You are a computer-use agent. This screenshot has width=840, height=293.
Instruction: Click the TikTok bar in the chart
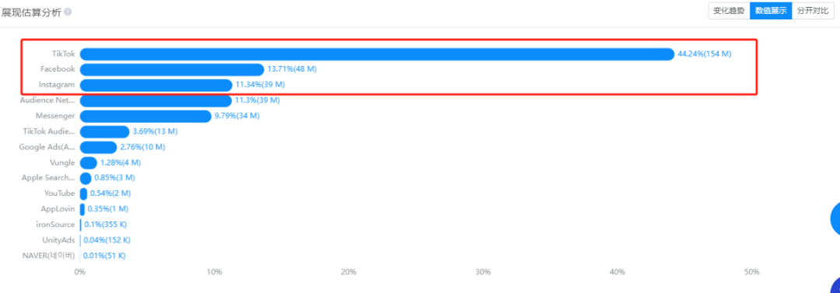pyautogui.click(x=377, y=54)
